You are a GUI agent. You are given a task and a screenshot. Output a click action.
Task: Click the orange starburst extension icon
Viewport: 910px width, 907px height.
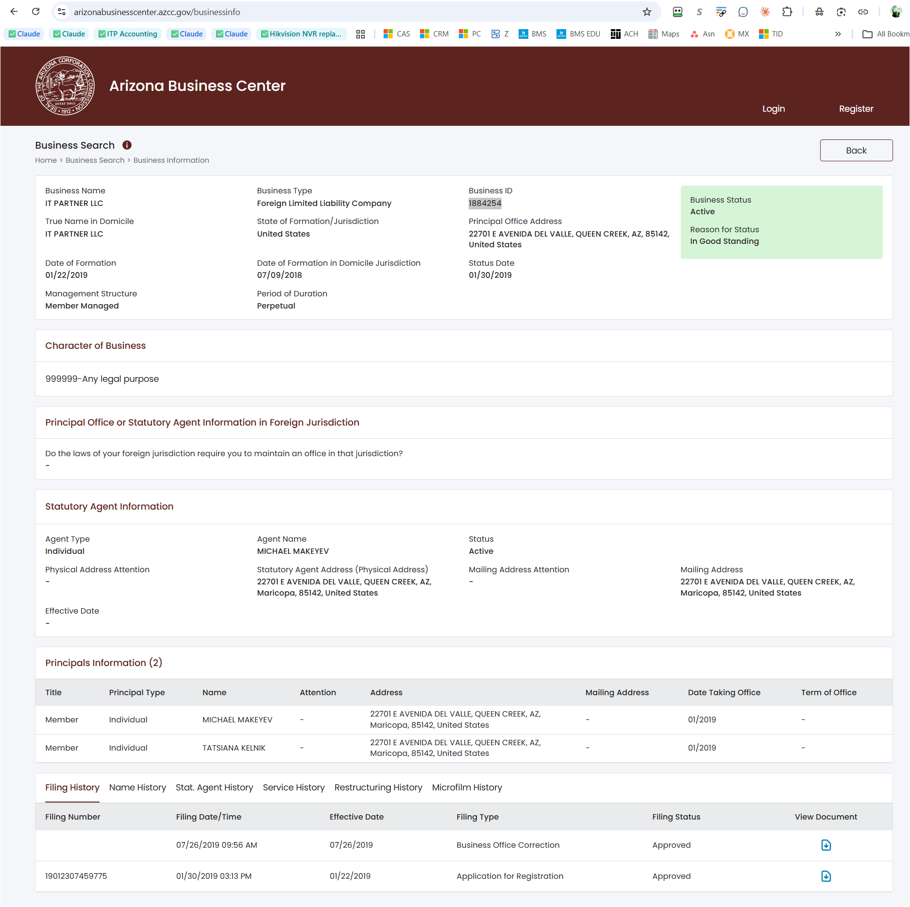[x=765, y=12]
